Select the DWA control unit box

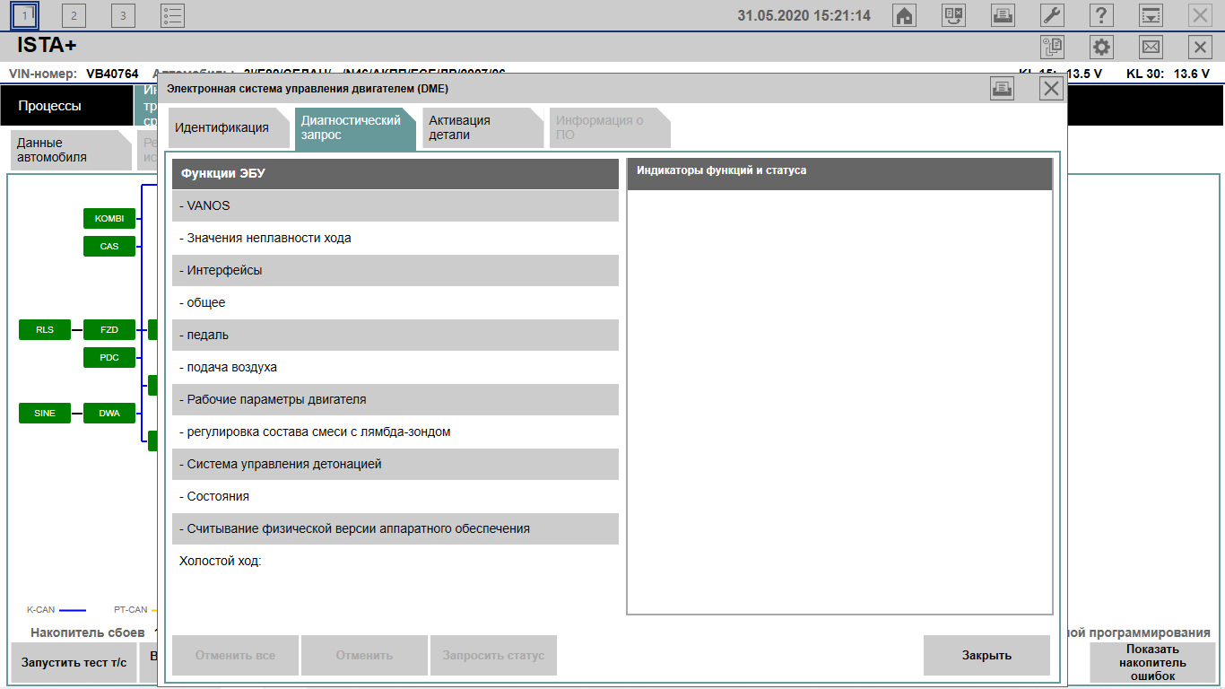[x=109, y=413]
